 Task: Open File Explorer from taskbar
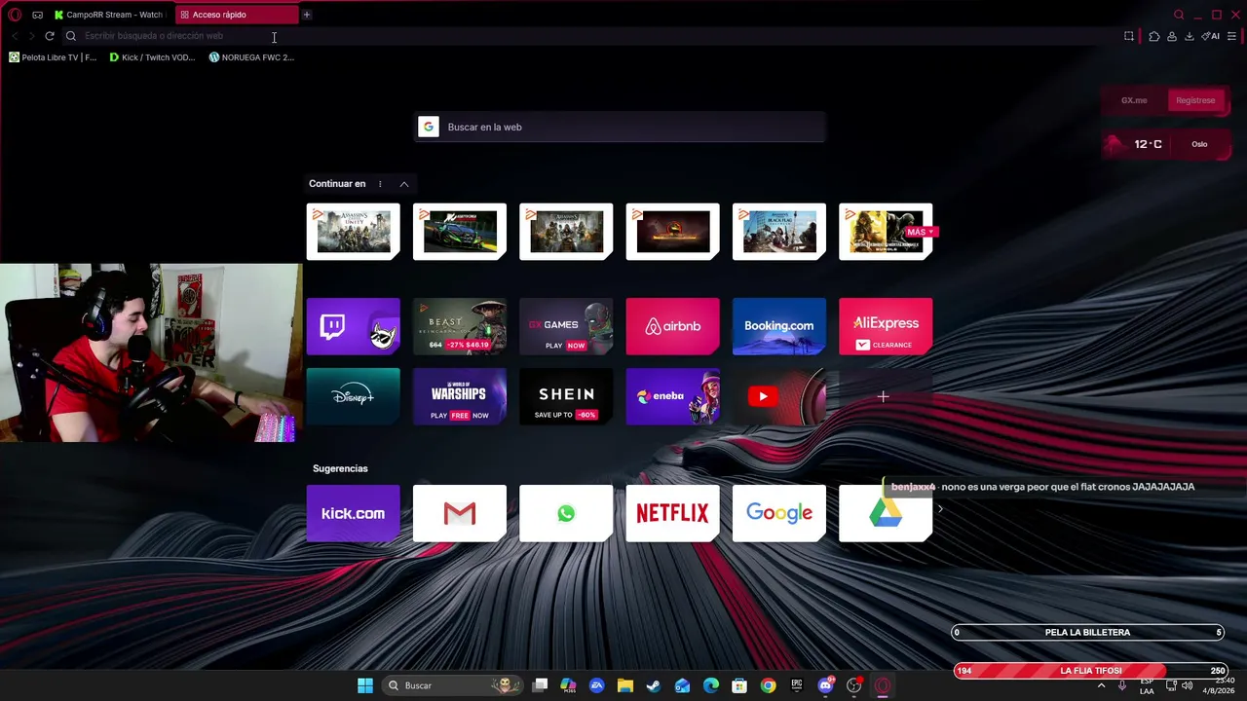click(625, 685)
